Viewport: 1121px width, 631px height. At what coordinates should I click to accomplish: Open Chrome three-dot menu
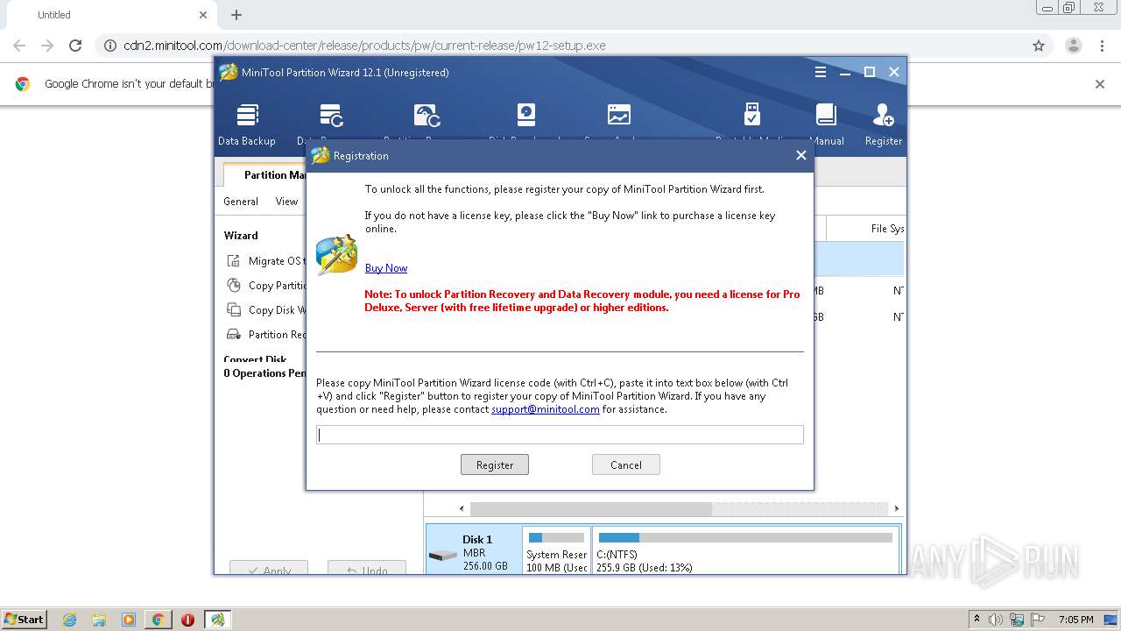(1102, 46)
